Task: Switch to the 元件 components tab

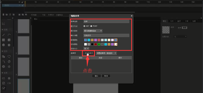Action: [x=172, y=21]
